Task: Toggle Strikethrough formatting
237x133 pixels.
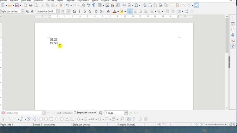Action: [x=90, y=11]
